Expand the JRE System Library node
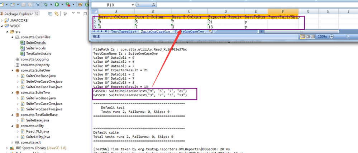 point(7,148)
